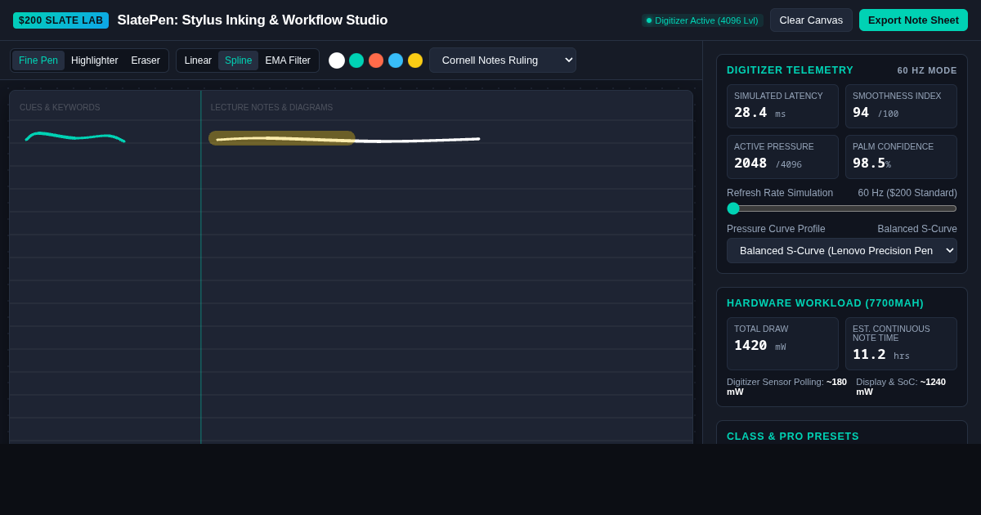Choose Linear smoothing mode
Image resolution: width=981 pixels, height=515 pixels.
click(x=198, y=60)
